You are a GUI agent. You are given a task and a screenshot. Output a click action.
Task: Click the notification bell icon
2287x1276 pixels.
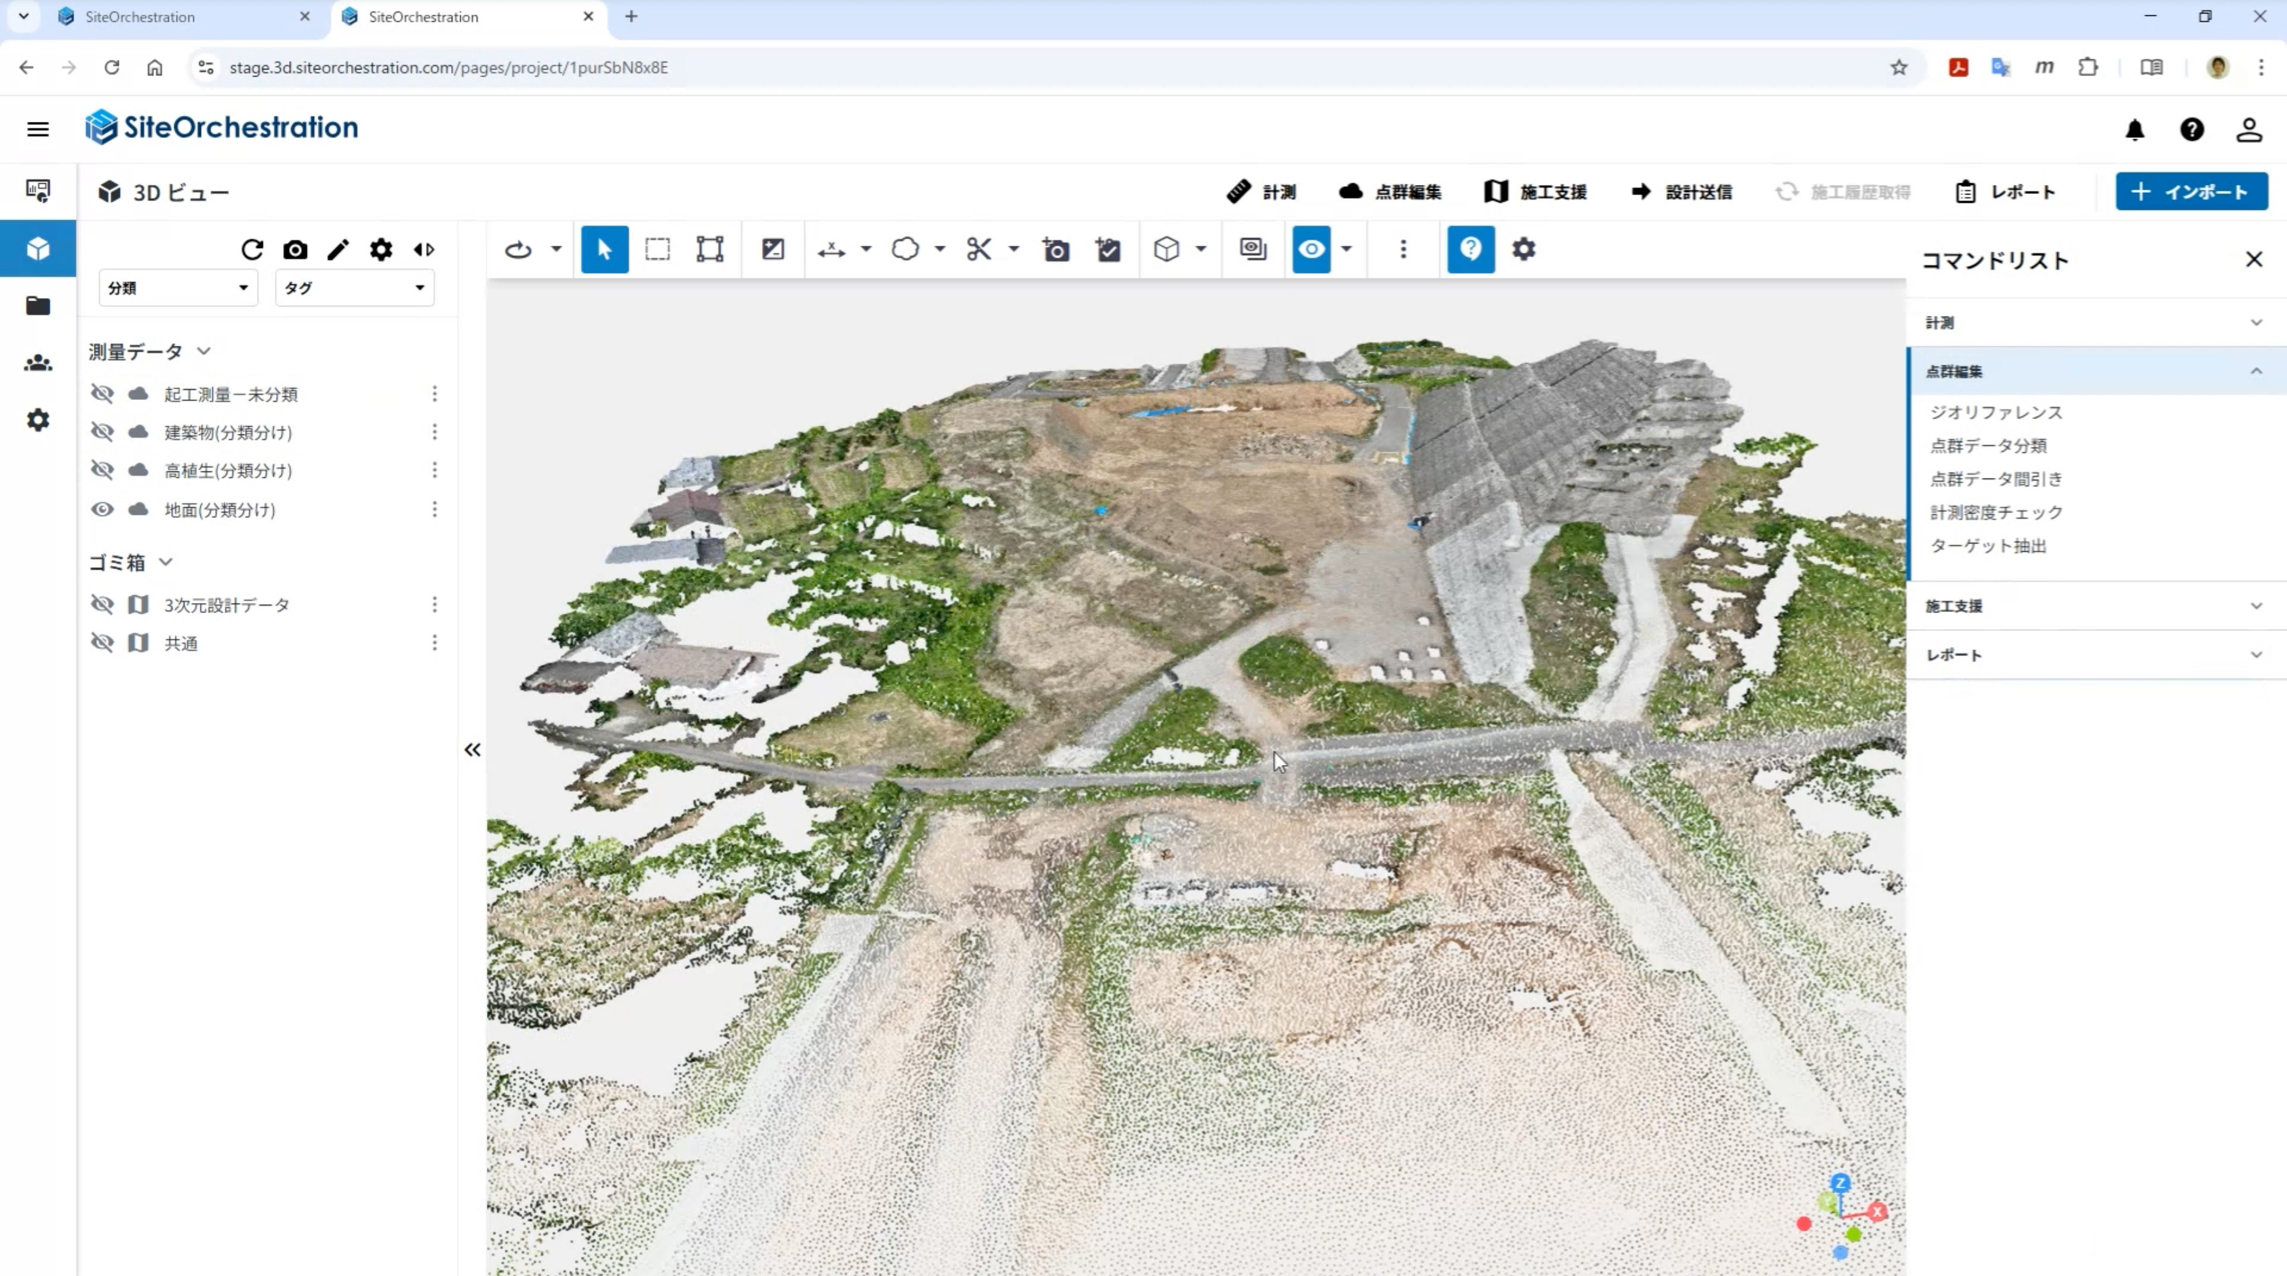pos(2134,130)
